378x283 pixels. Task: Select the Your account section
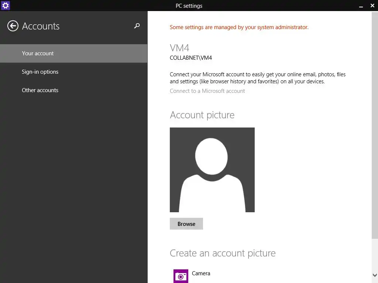[73, 53]
